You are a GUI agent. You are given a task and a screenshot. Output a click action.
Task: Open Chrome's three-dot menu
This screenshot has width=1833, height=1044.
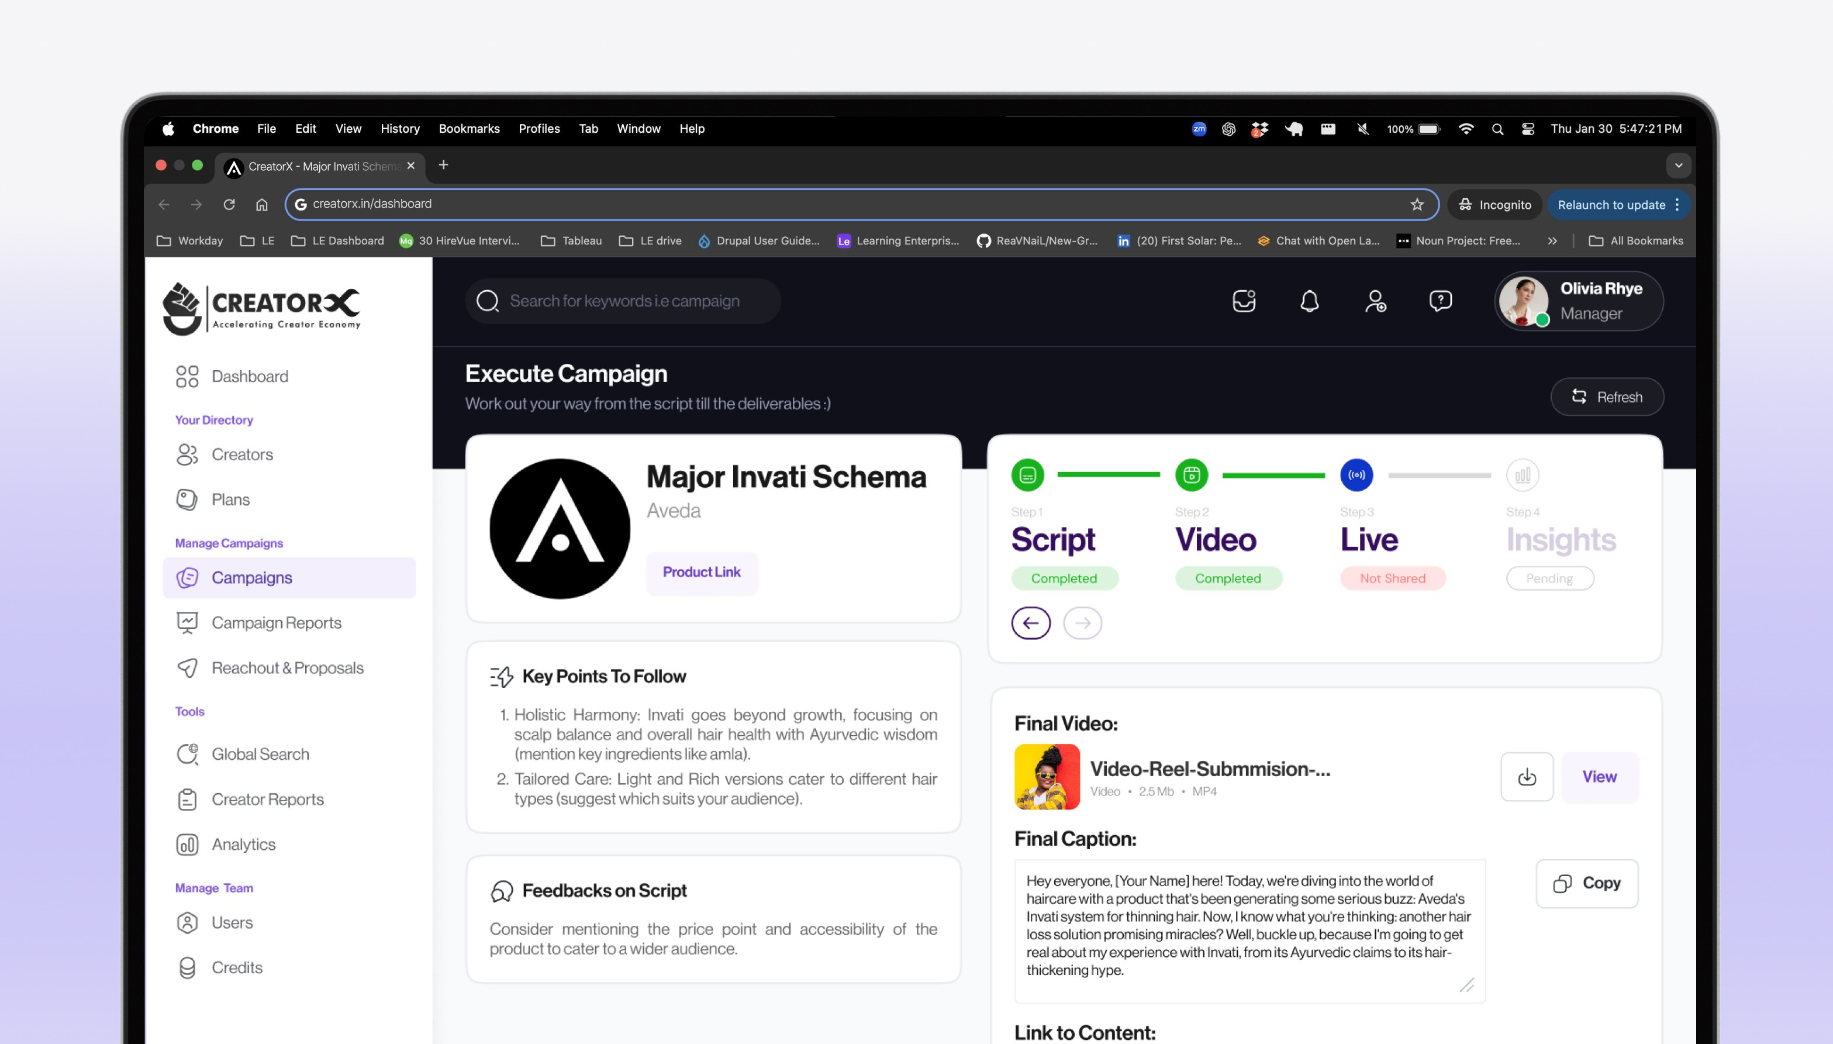coord(1677,204)
